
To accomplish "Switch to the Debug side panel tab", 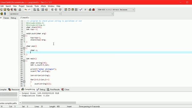I will [x=13, y=18].
